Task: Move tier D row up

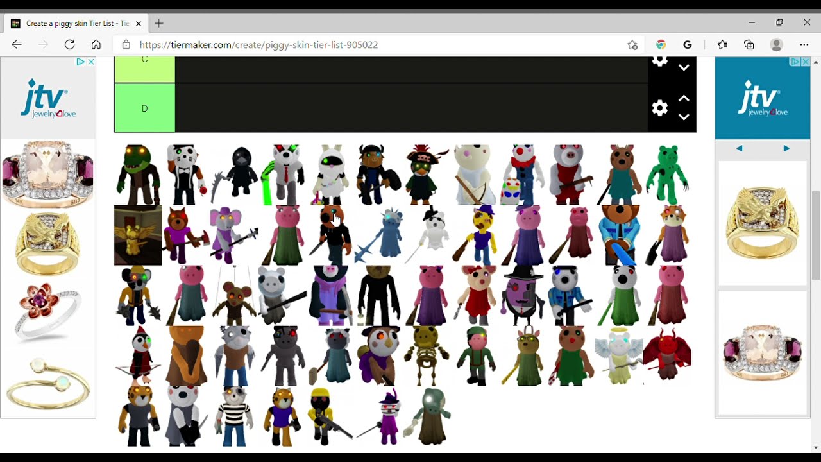Action: (684, 98)
